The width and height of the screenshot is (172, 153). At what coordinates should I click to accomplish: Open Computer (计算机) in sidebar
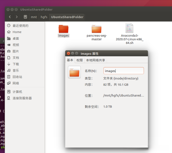point(25,92)
